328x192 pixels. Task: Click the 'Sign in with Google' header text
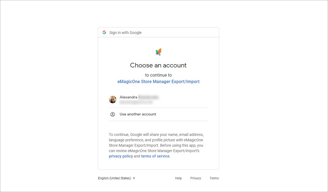pos(125,33)
